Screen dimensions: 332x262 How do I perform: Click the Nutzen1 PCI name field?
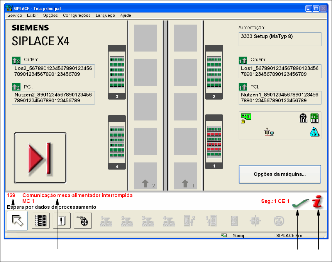(280, 98)
